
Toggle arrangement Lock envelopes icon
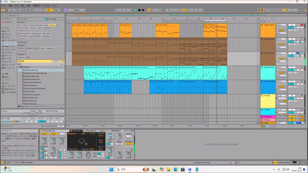pyautogui.click(x=273, y=19)
